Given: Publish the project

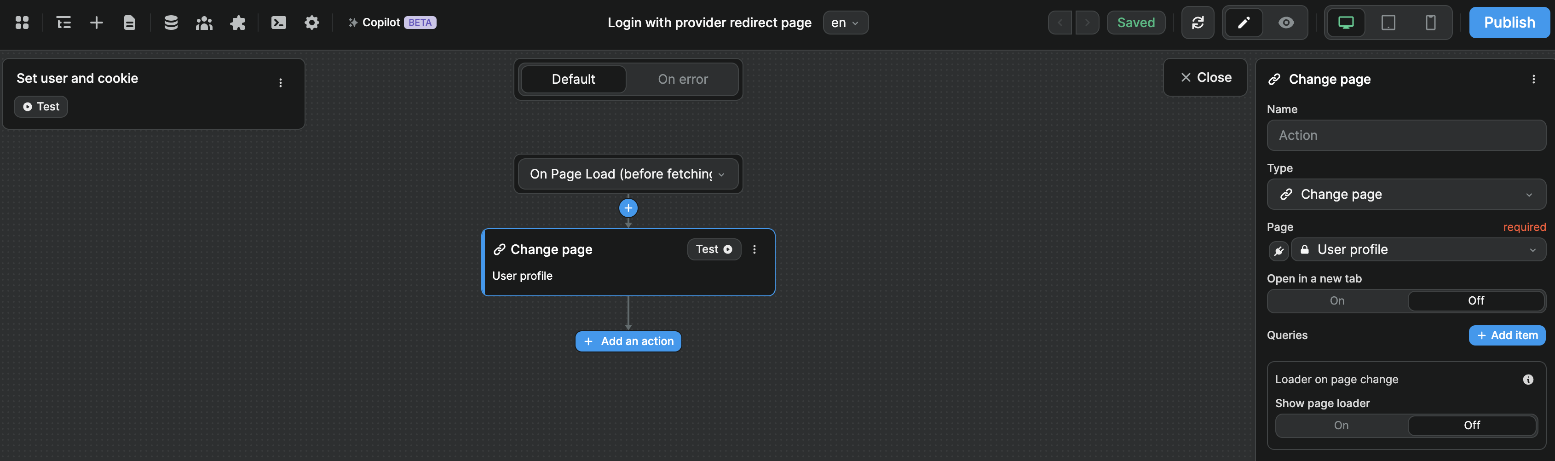Looking at the screenshot, I should coord(1509,23).
